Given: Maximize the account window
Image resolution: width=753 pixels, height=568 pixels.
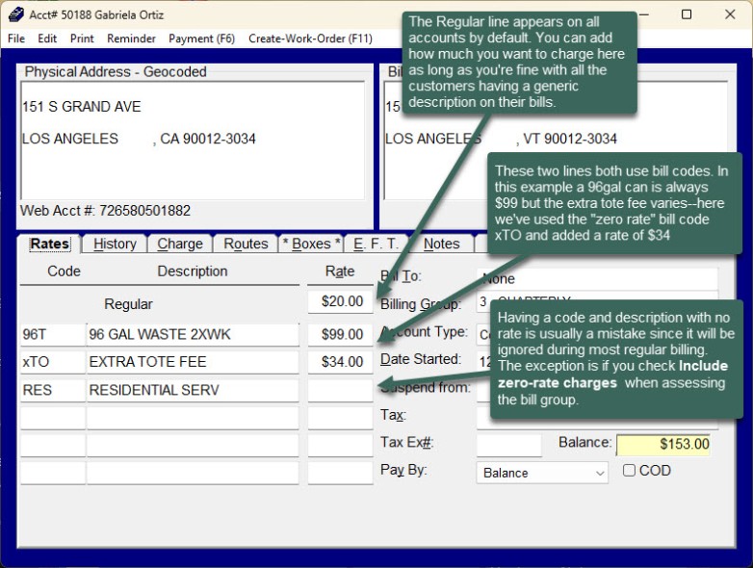Looking at the screenshot, I should click(x=687, y=14).
